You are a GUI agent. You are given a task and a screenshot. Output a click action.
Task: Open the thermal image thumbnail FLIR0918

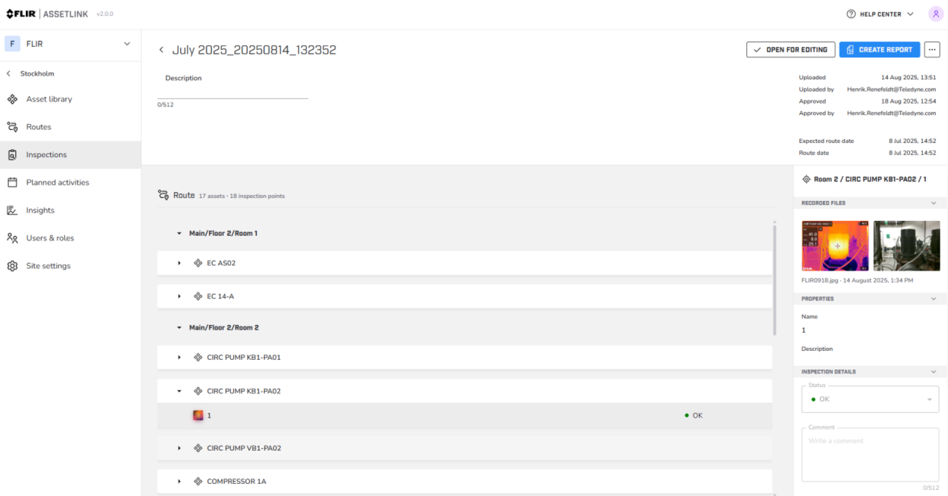pos(834,246)
